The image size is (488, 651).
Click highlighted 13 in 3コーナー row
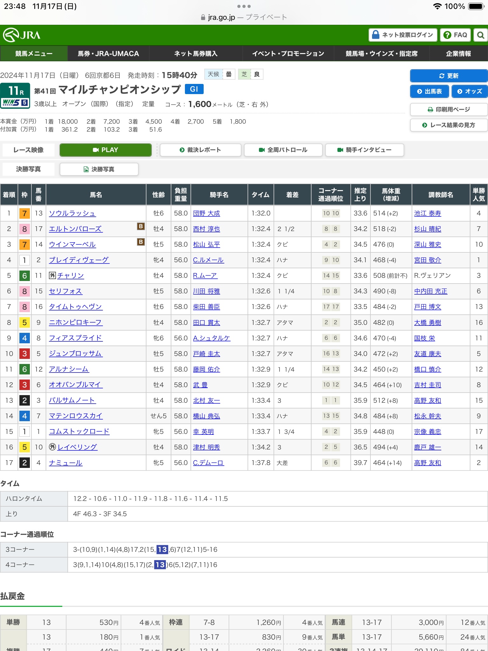point(162,549)
